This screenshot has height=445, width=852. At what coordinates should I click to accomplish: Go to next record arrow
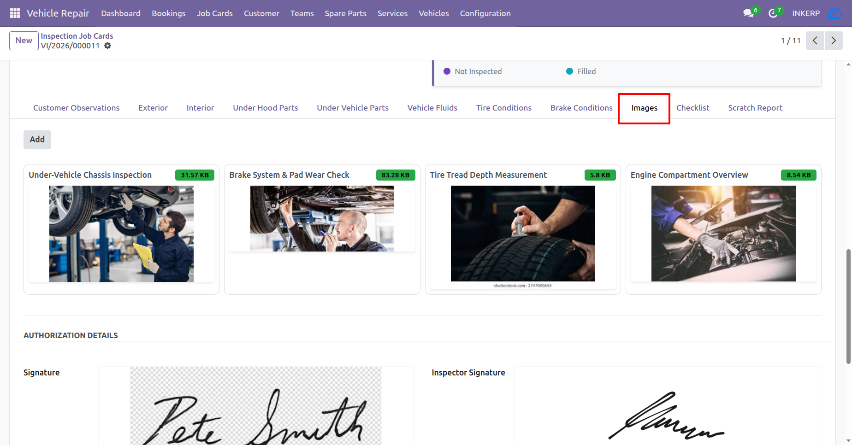(834, 41)
